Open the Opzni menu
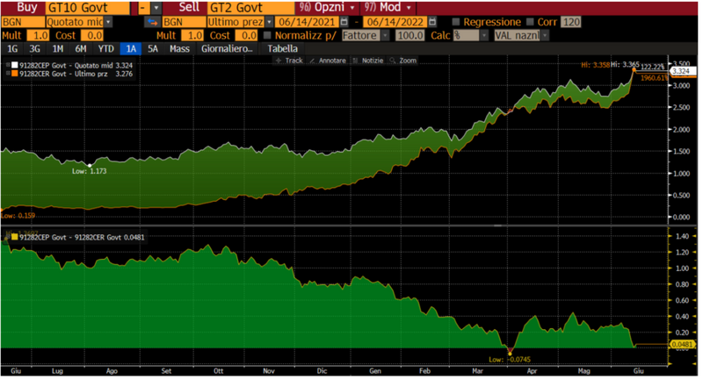The image size is (703, 379). click(329, 8)
